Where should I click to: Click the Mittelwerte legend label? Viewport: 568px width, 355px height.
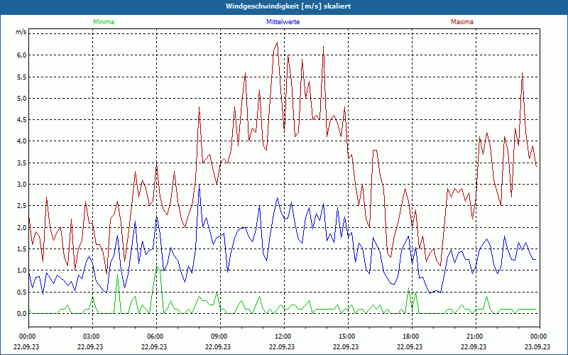pos(283,22)
